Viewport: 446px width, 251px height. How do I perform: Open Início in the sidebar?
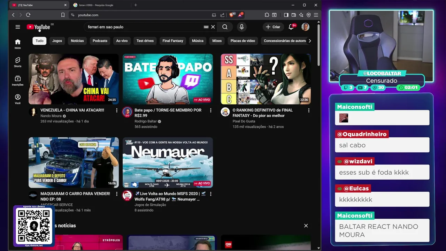click(x=18, y=44)
